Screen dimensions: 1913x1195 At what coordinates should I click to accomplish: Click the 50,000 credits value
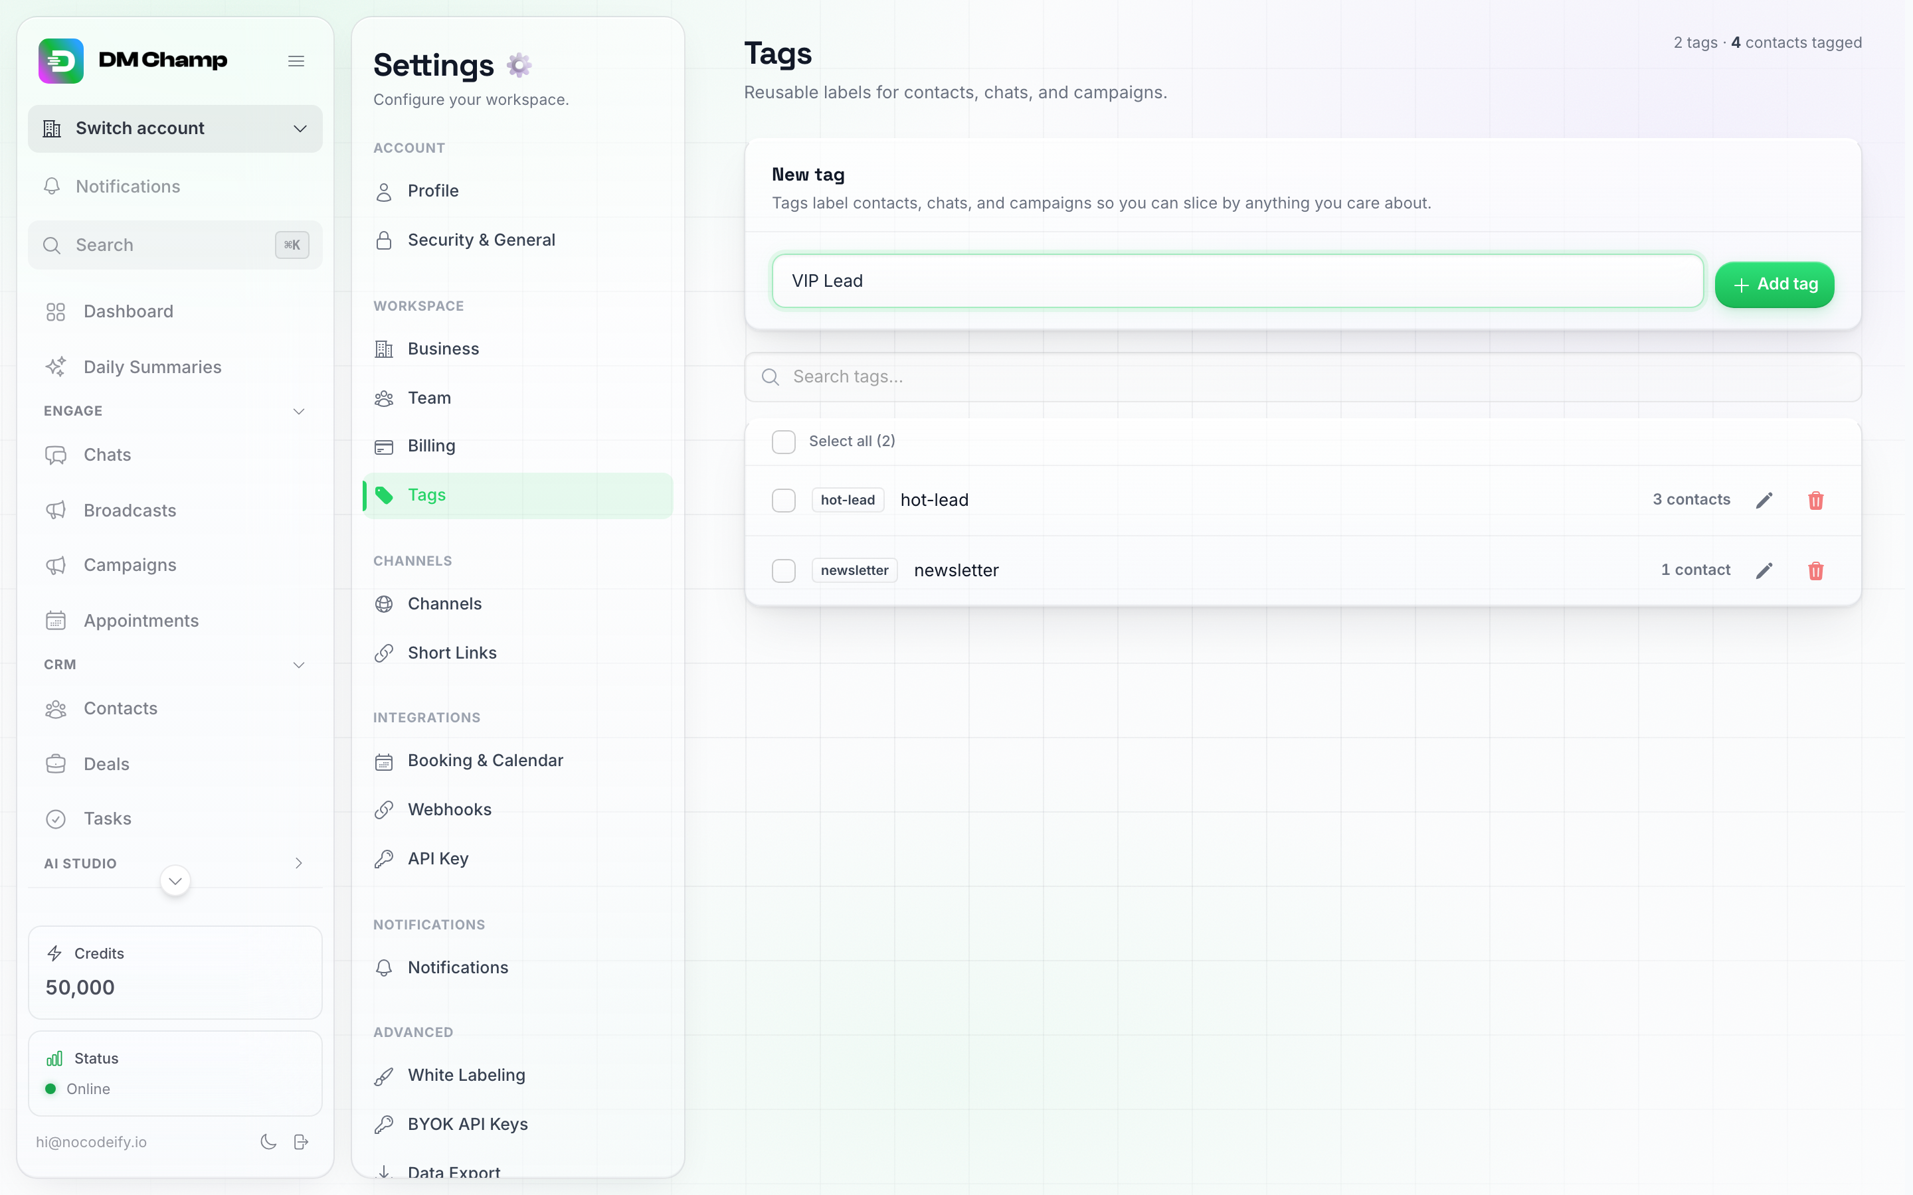coord(80,988)
